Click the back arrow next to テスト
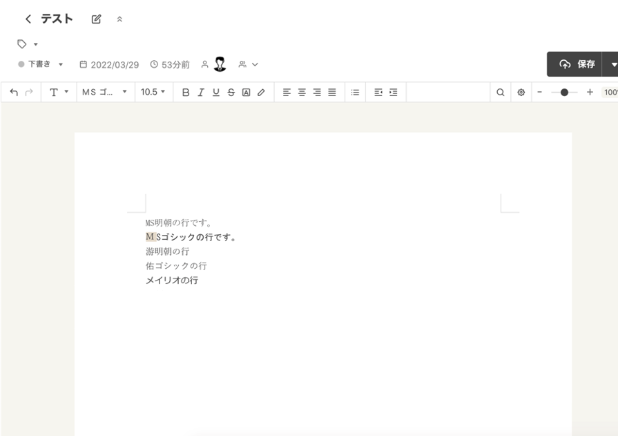 coord(28,19)
